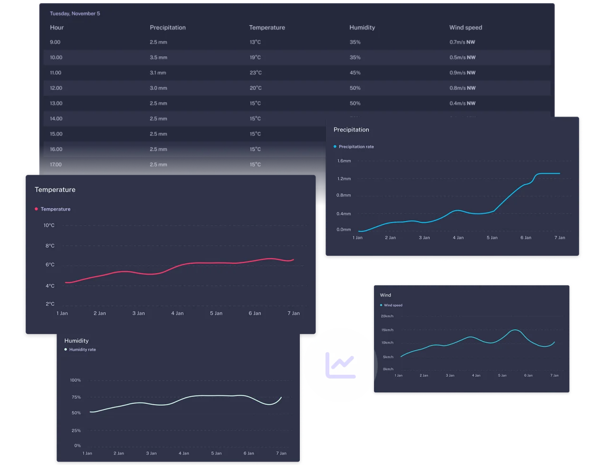Click the 0.5m/s NW wind cell
This screenshot has width=594, height=465.
(x=462, y=57)
